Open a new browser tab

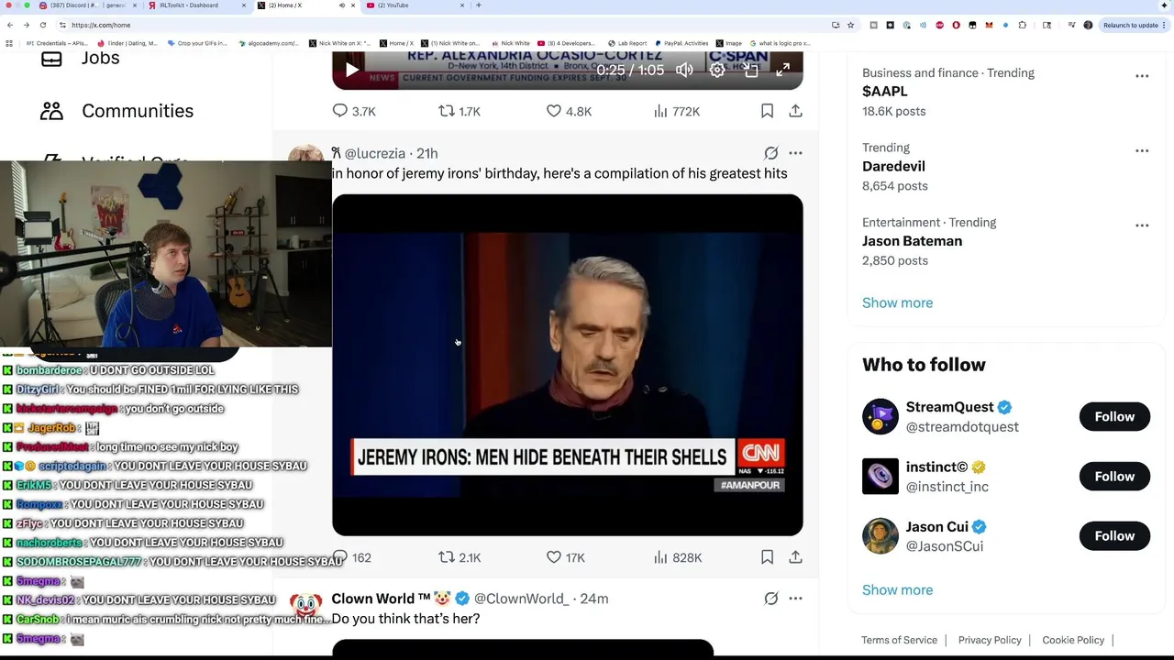point(478,5)
